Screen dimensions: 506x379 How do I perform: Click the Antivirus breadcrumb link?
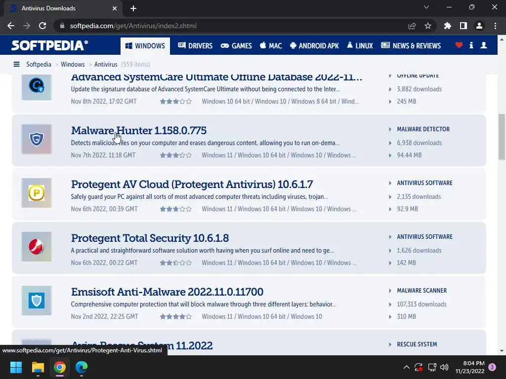[106, 65]
